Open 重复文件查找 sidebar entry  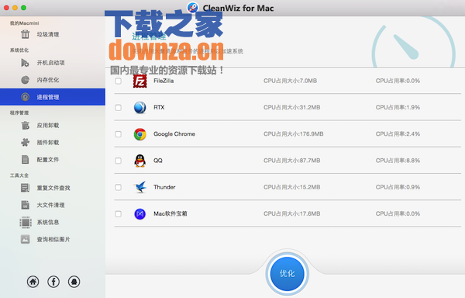point(53,188)
